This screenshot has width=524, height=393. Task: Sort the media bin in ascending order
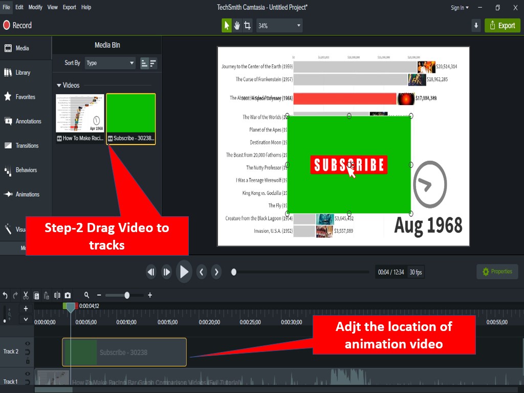(144, 63)
